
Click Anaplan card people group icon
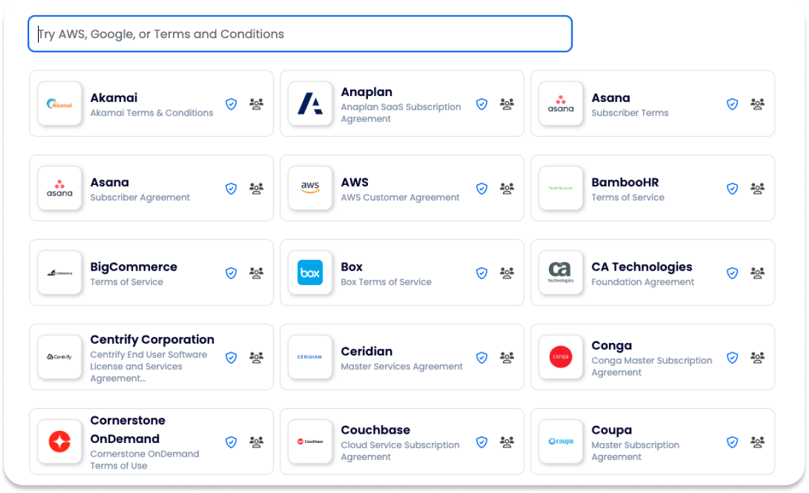[x=507, y=104]
